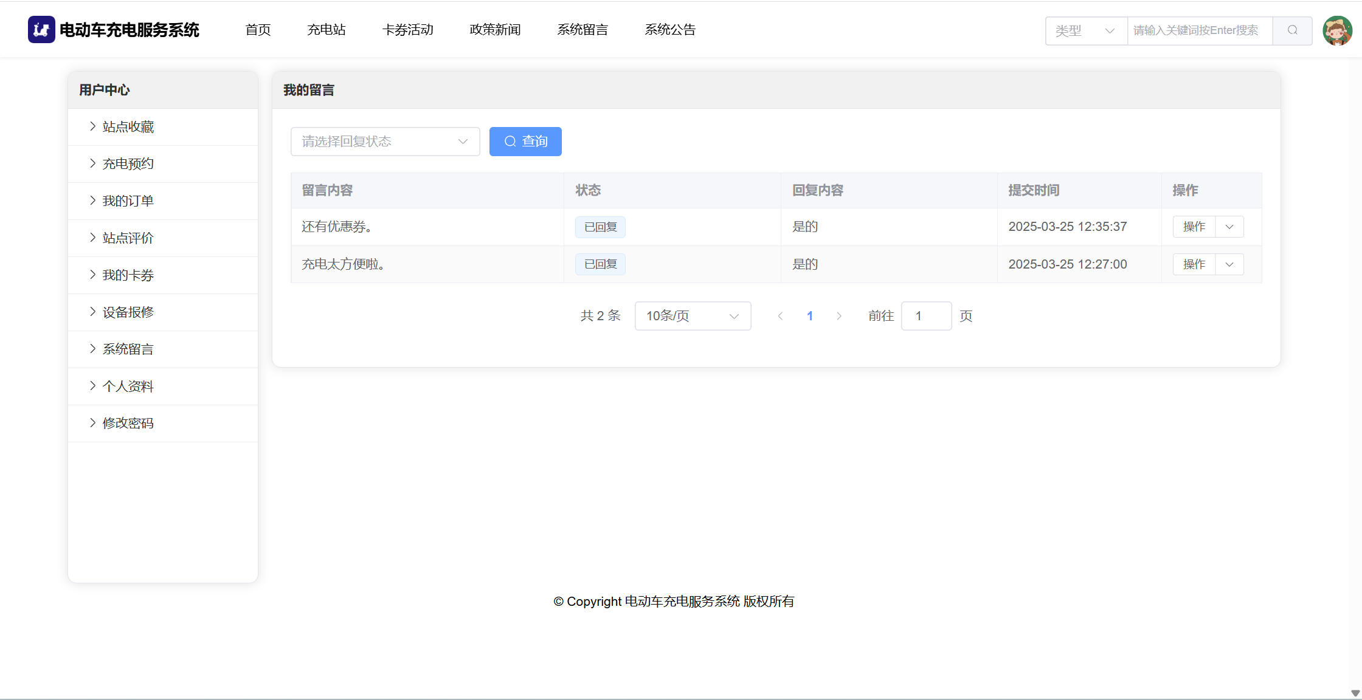Go to 充电站 menu item
Viewport: 1362px width, 700px height.
point(326,30)
